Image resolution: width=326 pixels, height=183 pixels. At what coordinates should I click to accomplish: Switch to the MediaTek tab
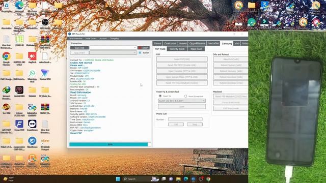tap(213, 43)
